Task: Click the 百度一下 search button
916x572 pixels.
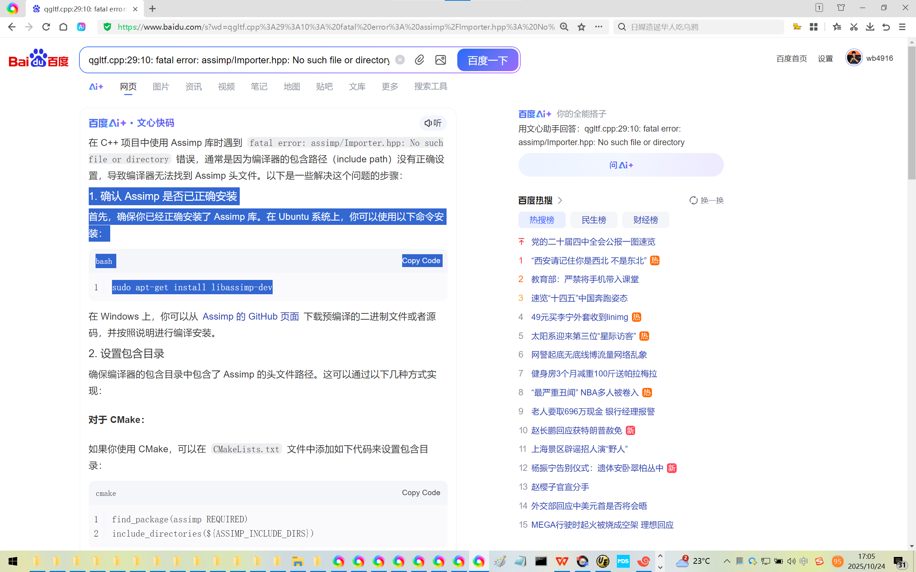Action: pyautogui.click(x=488, y=60)
